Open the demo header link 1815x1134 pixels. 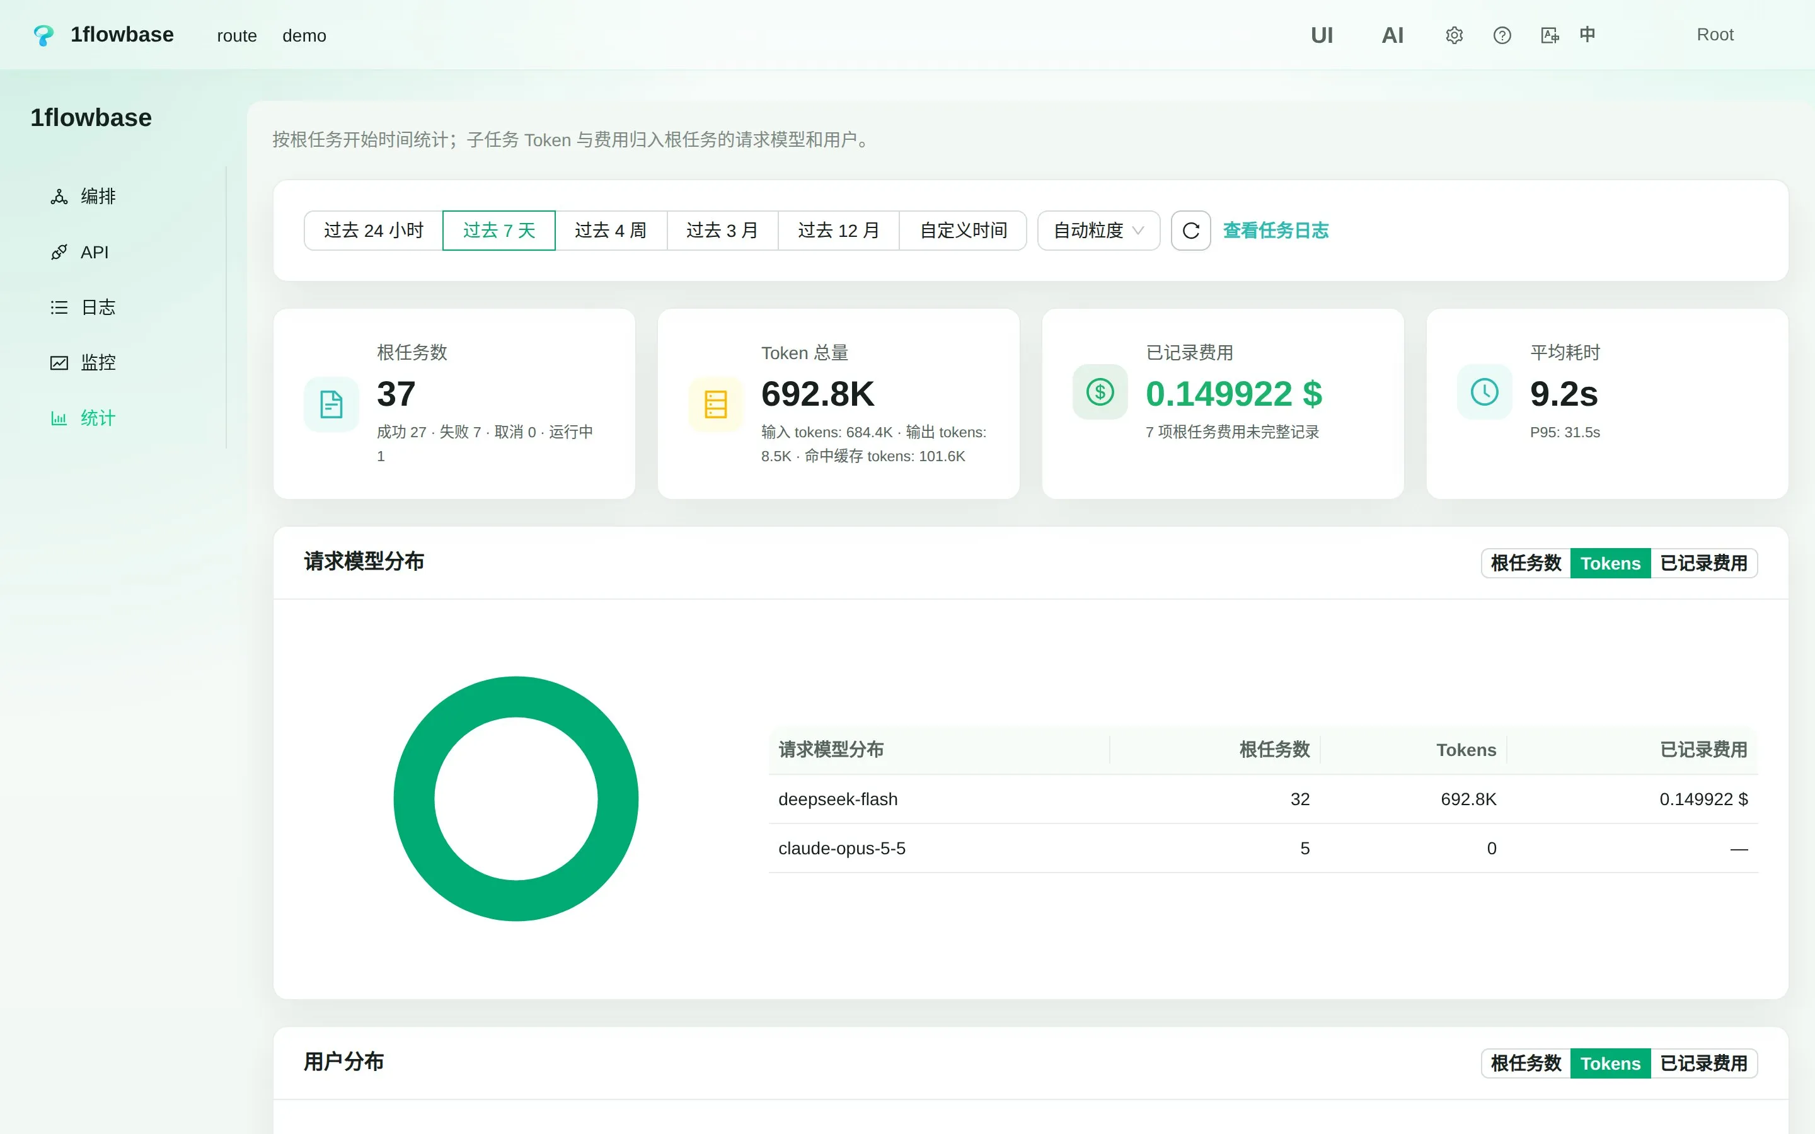click(304, 35)
